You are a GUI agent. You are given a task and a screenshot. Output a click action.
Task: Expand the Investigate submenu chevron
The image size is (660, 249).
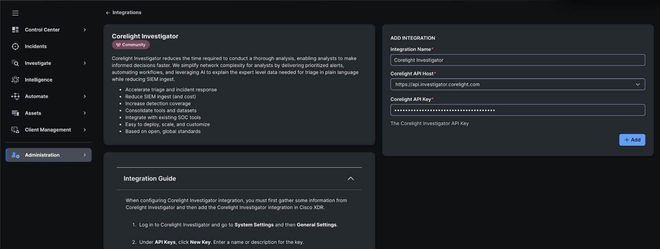(85, 63)
